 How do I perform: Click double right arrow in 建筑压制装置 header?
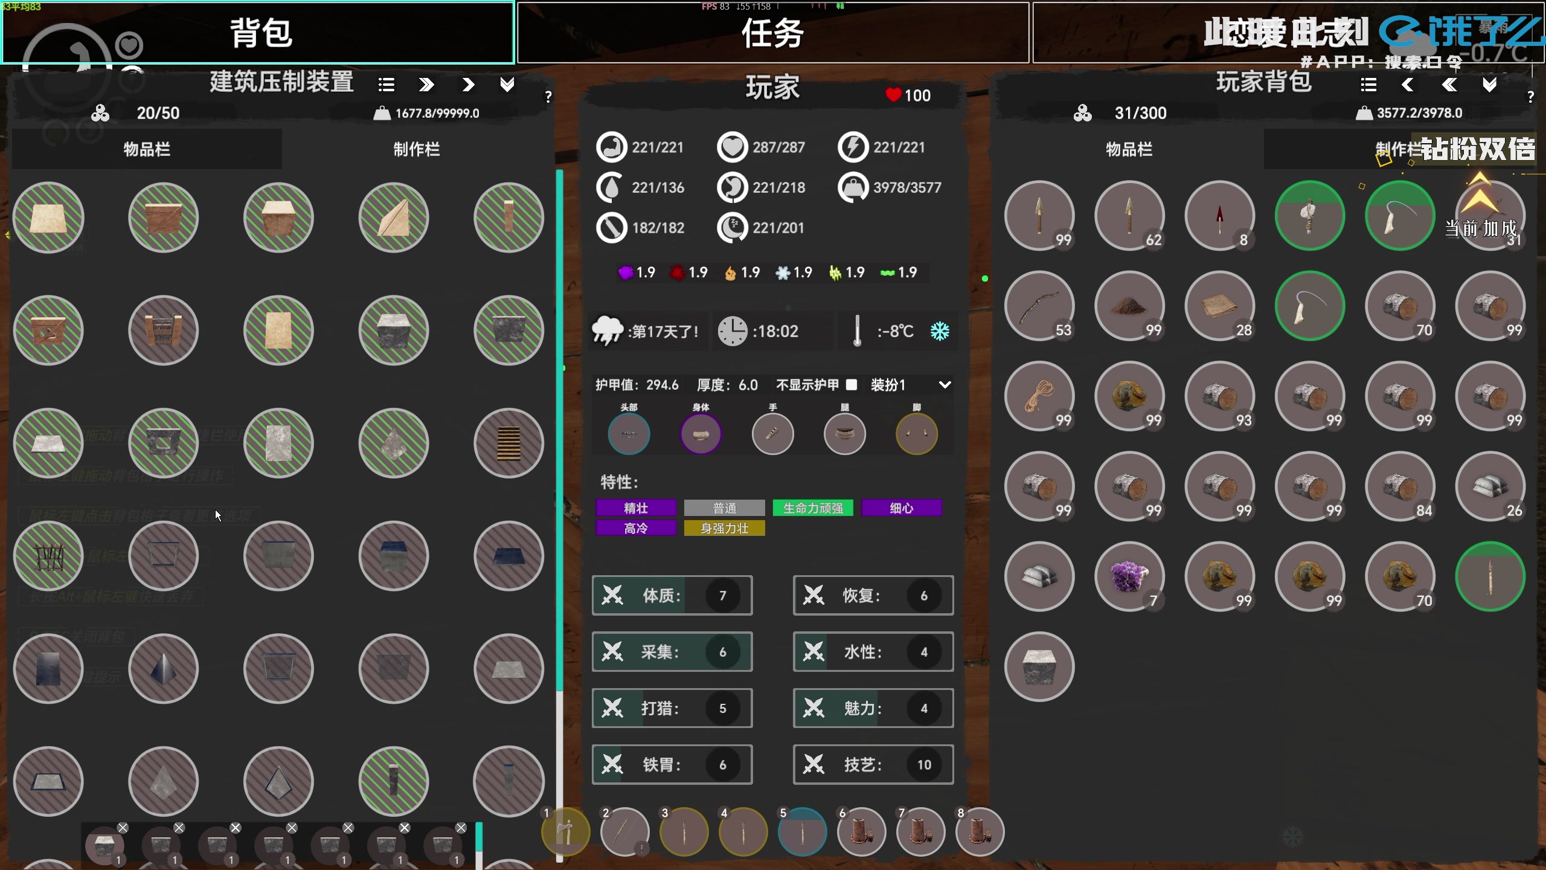[426, 85]
